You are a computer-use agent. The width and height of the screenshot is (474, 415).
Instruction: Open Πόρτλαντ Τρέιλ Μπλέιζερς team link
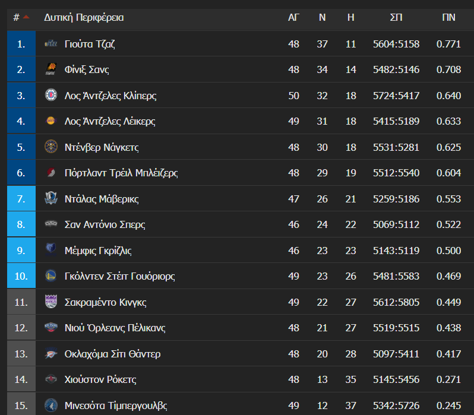121,173
